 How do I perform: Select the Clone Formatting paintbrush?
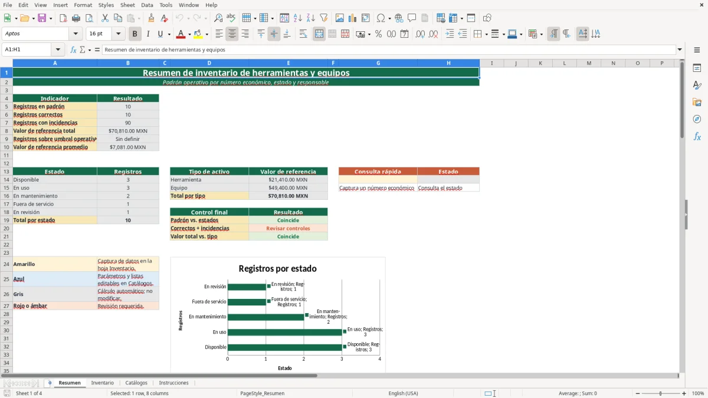[151, 18]
